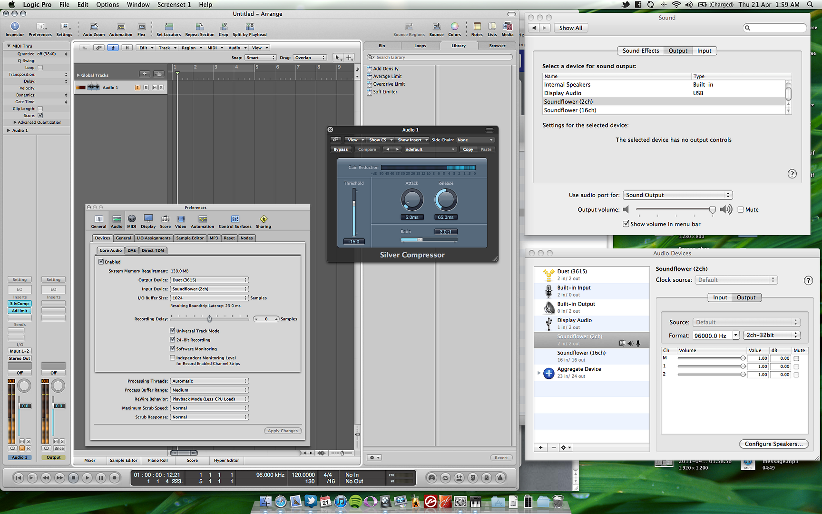This screenshot has height=514, width=822.
Task: Open the Snap mode dropdown
Action: (x=260, y=58)
